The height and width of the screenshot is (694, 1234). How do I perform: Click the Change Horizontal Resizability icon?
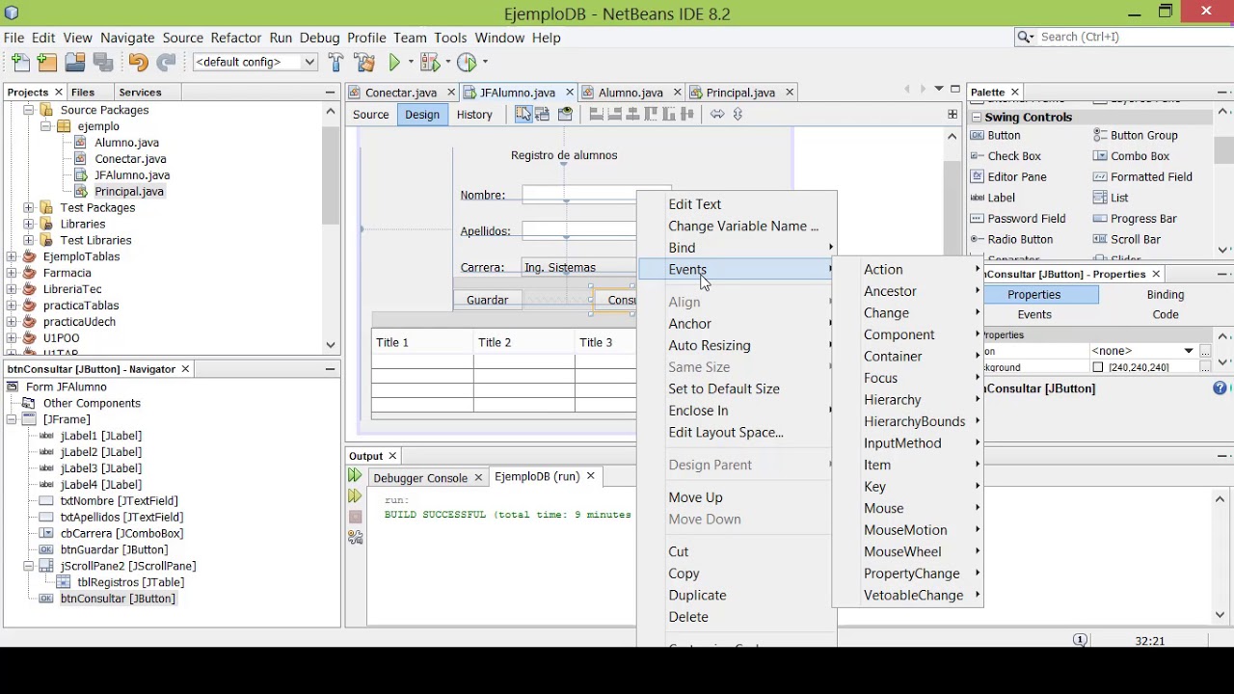[x=717, y=114]
